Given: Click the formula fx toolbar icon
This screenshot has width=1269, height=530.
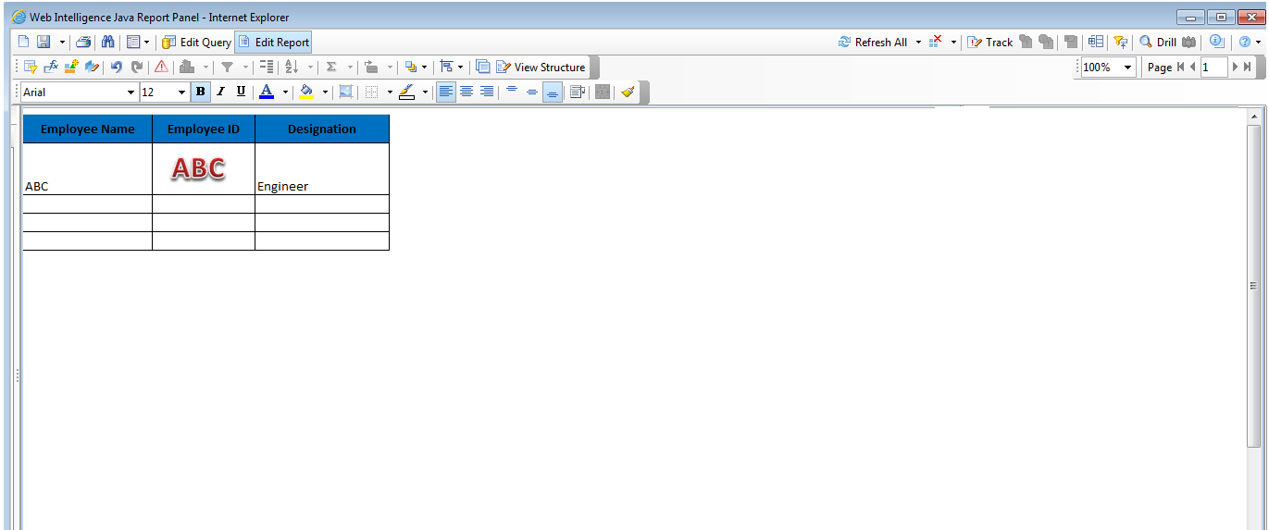Looking at the screenshot, I should coord(51,68).
